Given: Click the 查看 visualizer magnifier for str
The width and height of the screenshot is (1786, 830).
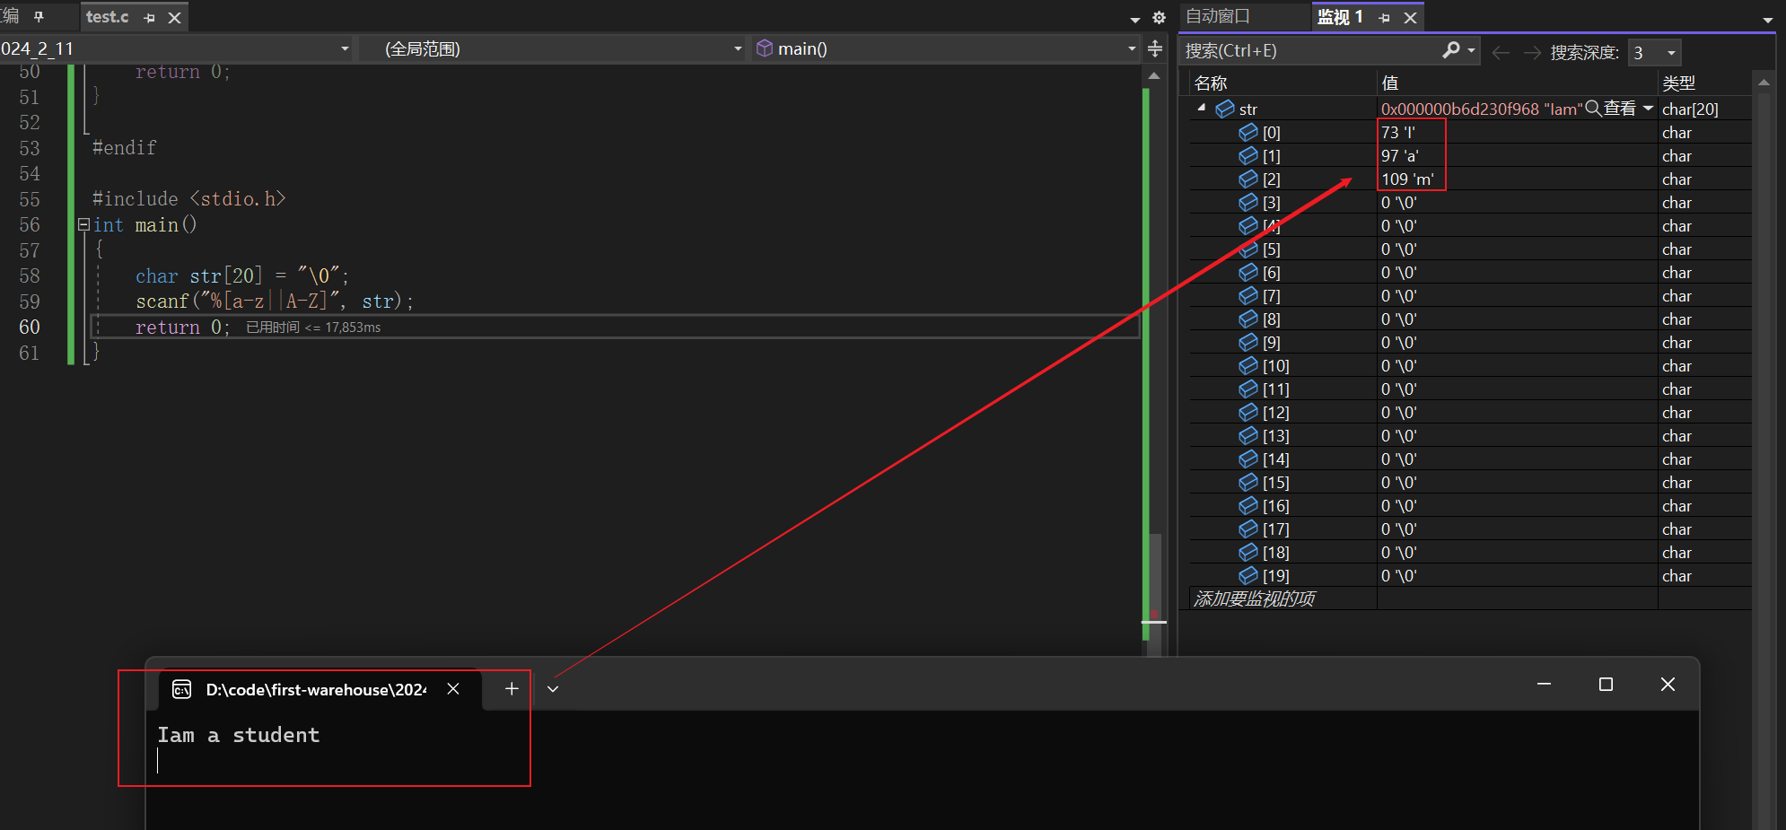Looking at the screenshot, I should [1593, 109].
